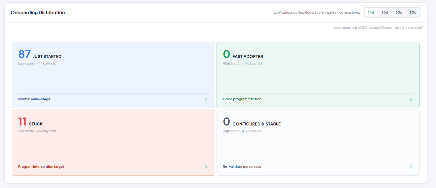436x188 pixels.
Task: Select the 14d time window
Action: coord(371,12)
